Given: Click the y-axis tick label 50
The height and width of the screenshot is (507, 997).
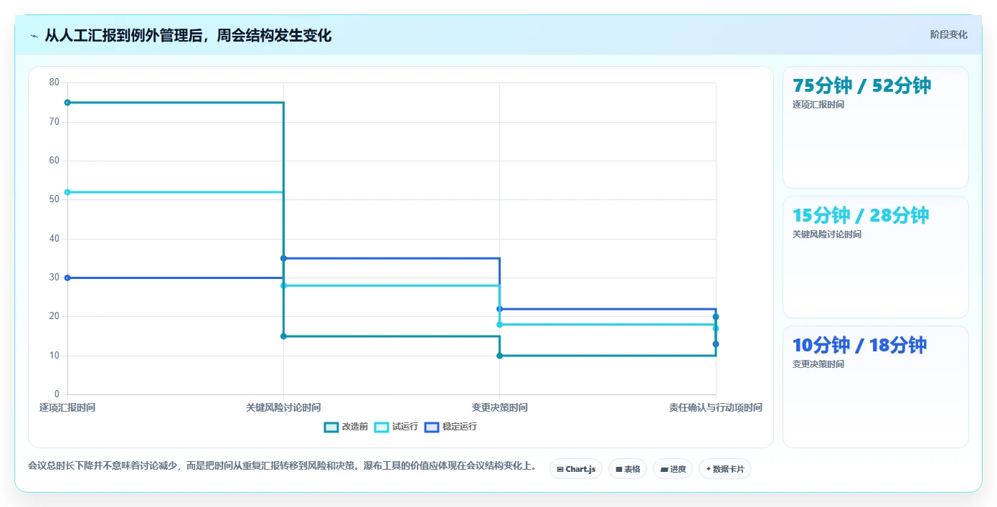Looking at the screenshot, I should click(x=55, y=199).
